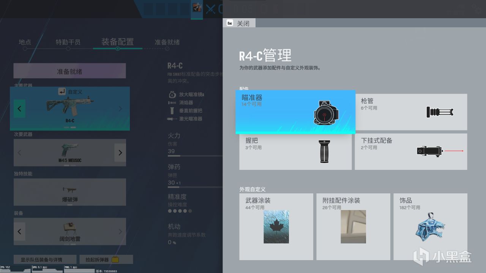The height and width of the screenshot is (273, 486).
Task: Click the 182个可用 charms count
Action: coord(410,207)
